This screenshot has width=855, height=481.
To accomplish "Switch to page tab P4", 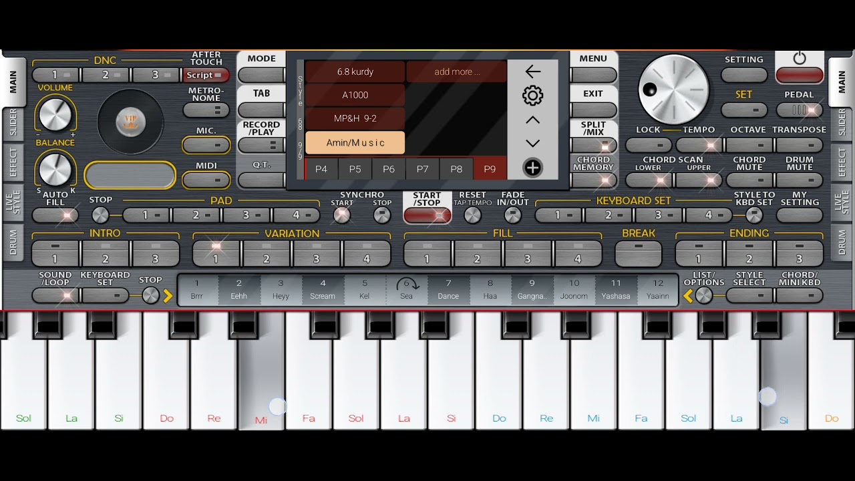I will tap(321, 169).
